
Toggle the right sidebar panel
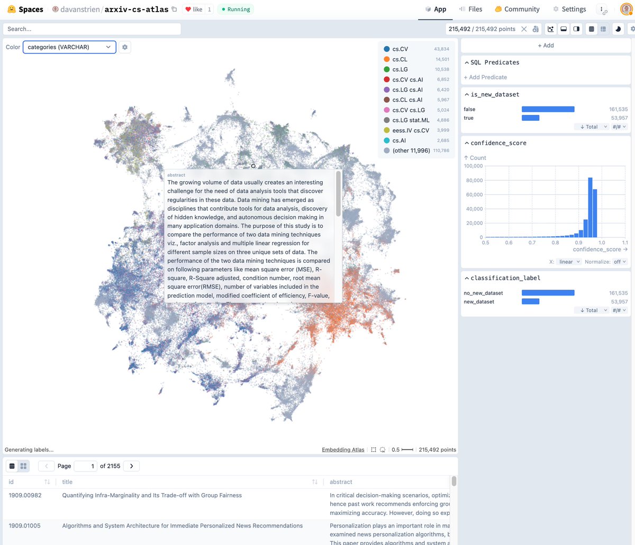(x=576, y=29)
